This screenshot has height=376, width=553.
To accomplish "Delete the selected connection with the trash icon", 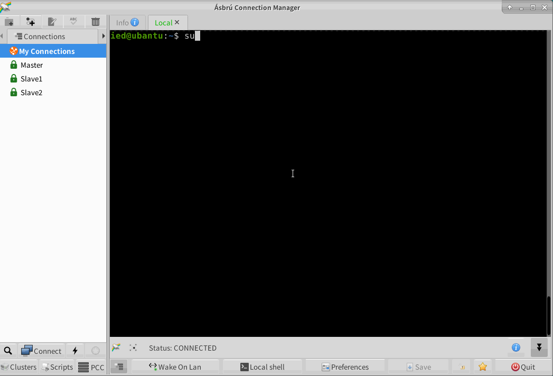I will coord(96,22).
